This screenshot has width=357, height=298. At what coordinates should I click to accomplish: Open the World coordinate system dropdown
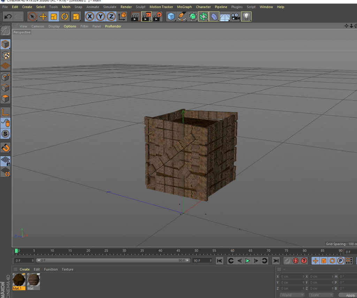tap(292, 295)
